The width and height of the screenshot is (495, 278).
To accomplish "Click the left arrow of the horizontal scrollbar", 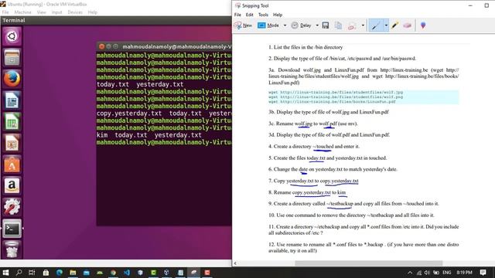I will (x=235, y=263).
